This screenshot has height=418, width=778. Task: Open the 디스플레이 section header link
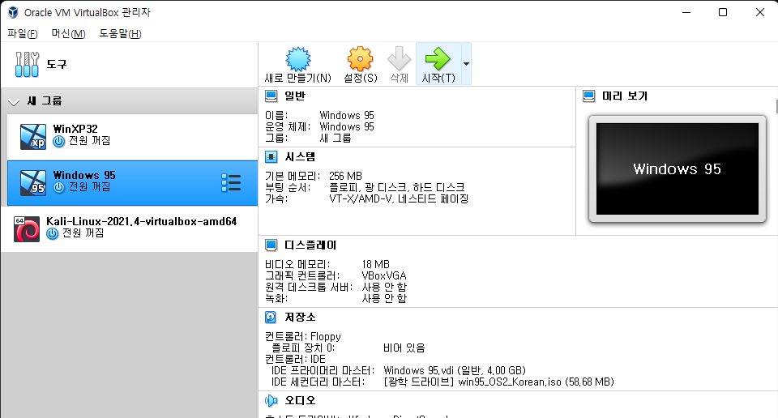[x=310, y=245]
